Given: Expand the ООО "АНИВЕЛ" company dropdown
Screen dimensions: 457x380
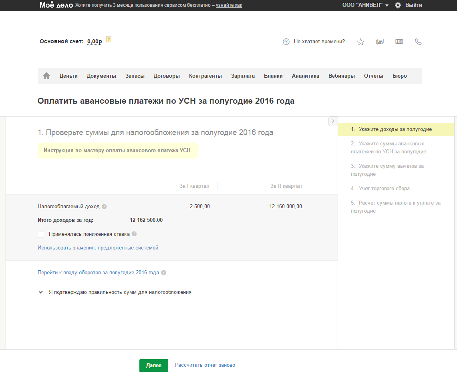Looking at the screenshot, I should point(365,5).
